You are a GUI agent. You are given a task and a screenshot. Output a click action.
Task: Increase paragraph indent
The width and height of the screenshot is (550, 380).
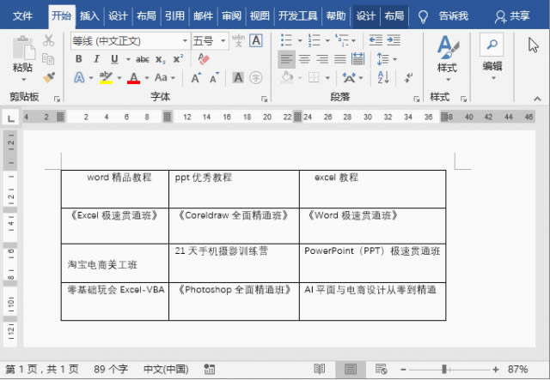point(394,40)
